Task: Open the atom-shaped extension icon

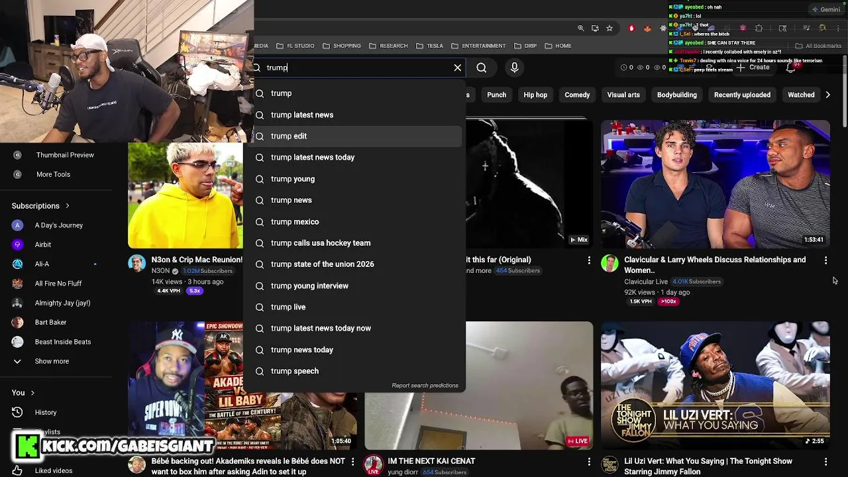Action: [663, 28]
